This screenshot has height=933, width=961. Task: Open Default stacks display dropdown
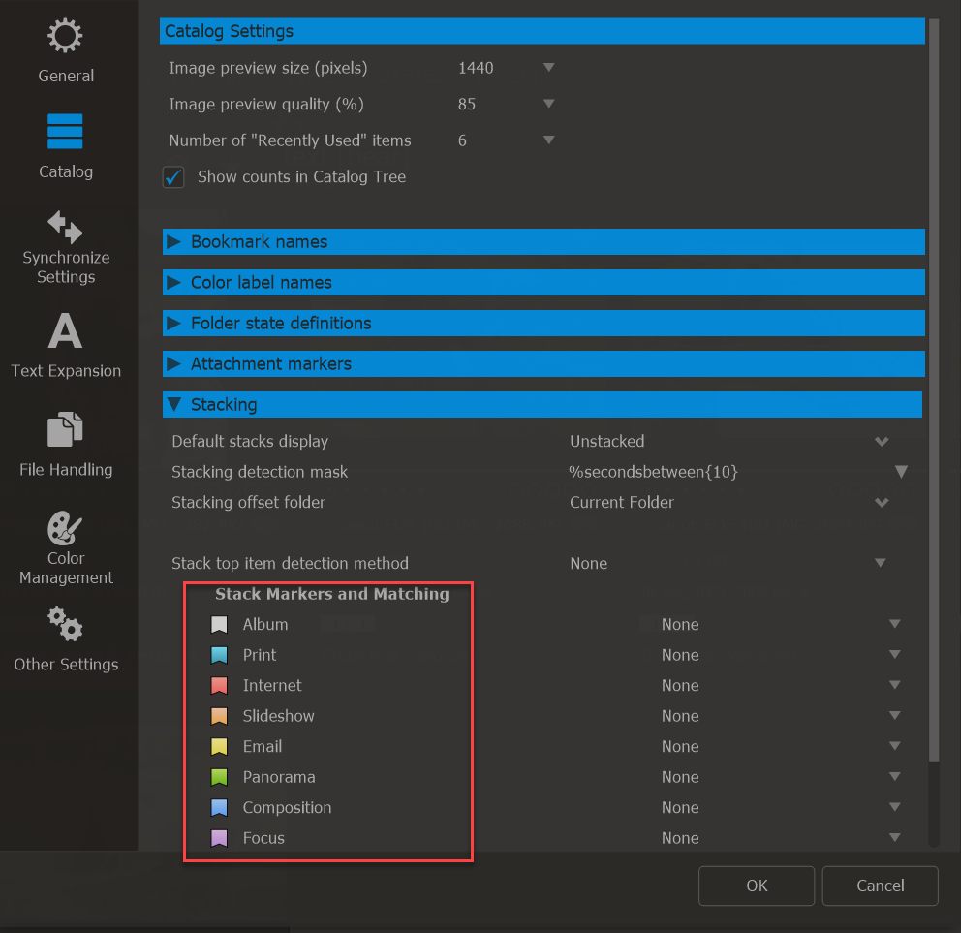882,442
